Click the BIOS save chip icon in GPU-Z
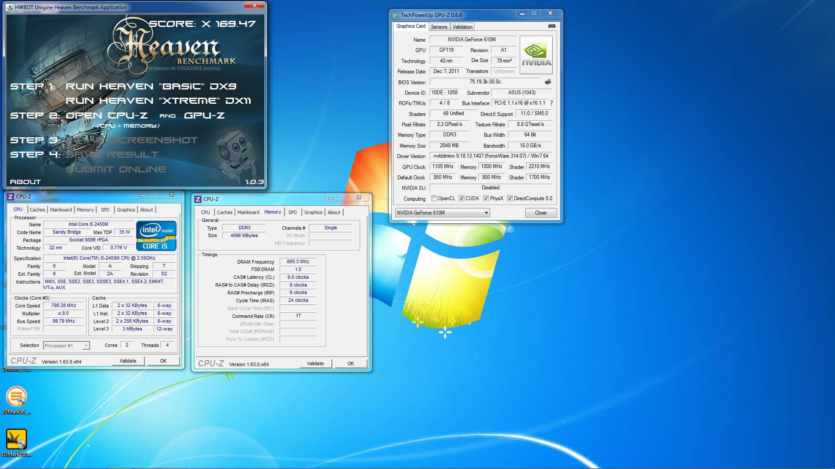 [548, 82]
